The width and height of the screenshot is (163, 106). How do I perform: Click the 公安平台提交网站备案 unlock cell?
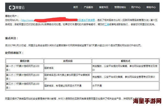[x=125, y=68]
